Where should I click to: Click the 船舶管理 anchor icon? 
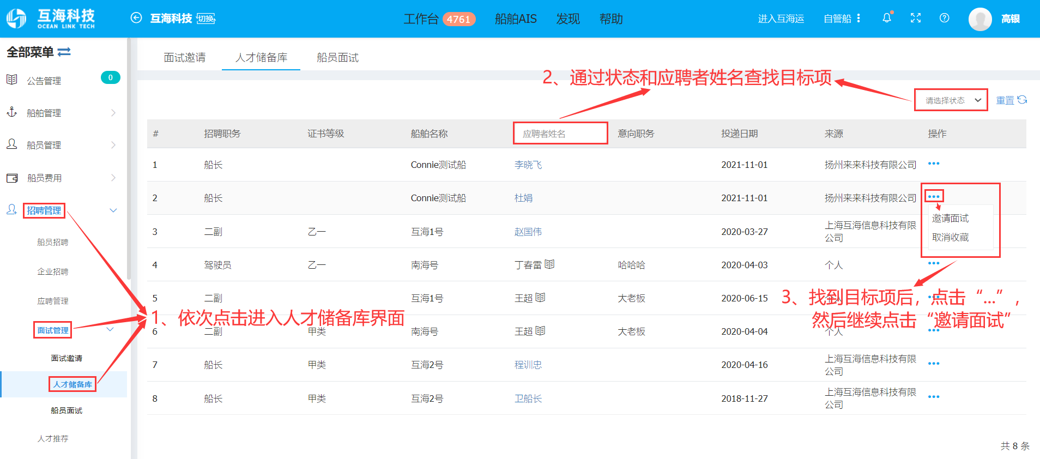[x=12, y=112]
